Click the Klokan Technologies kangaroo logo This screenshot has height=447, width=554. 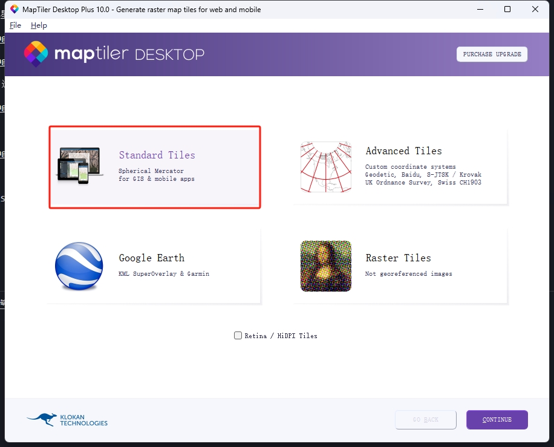point(67,420)
